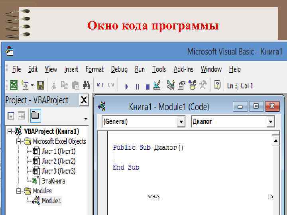Click the View Code icon in Project pane
287x215 pixels.
pyautogui.click(x=11, y=115)
